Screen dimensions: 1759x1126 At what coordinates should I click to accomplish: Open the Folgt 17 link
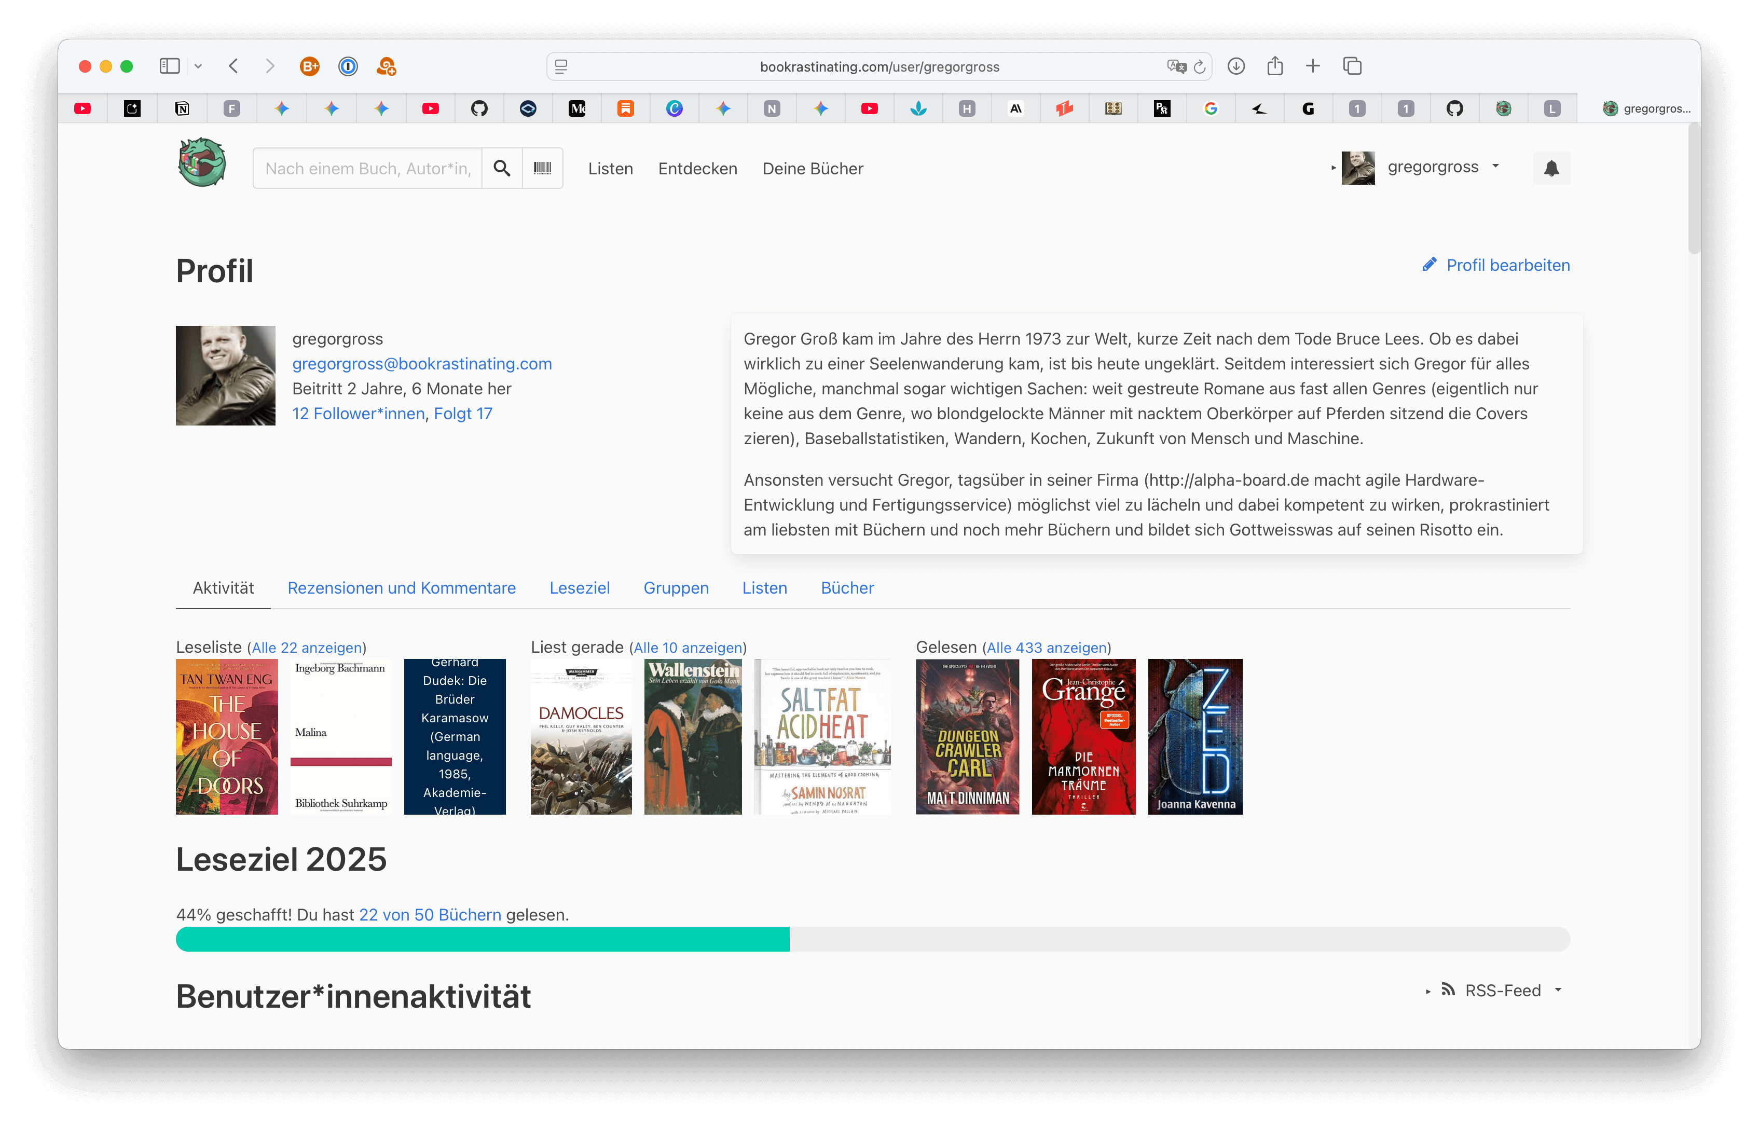(463, 413)
